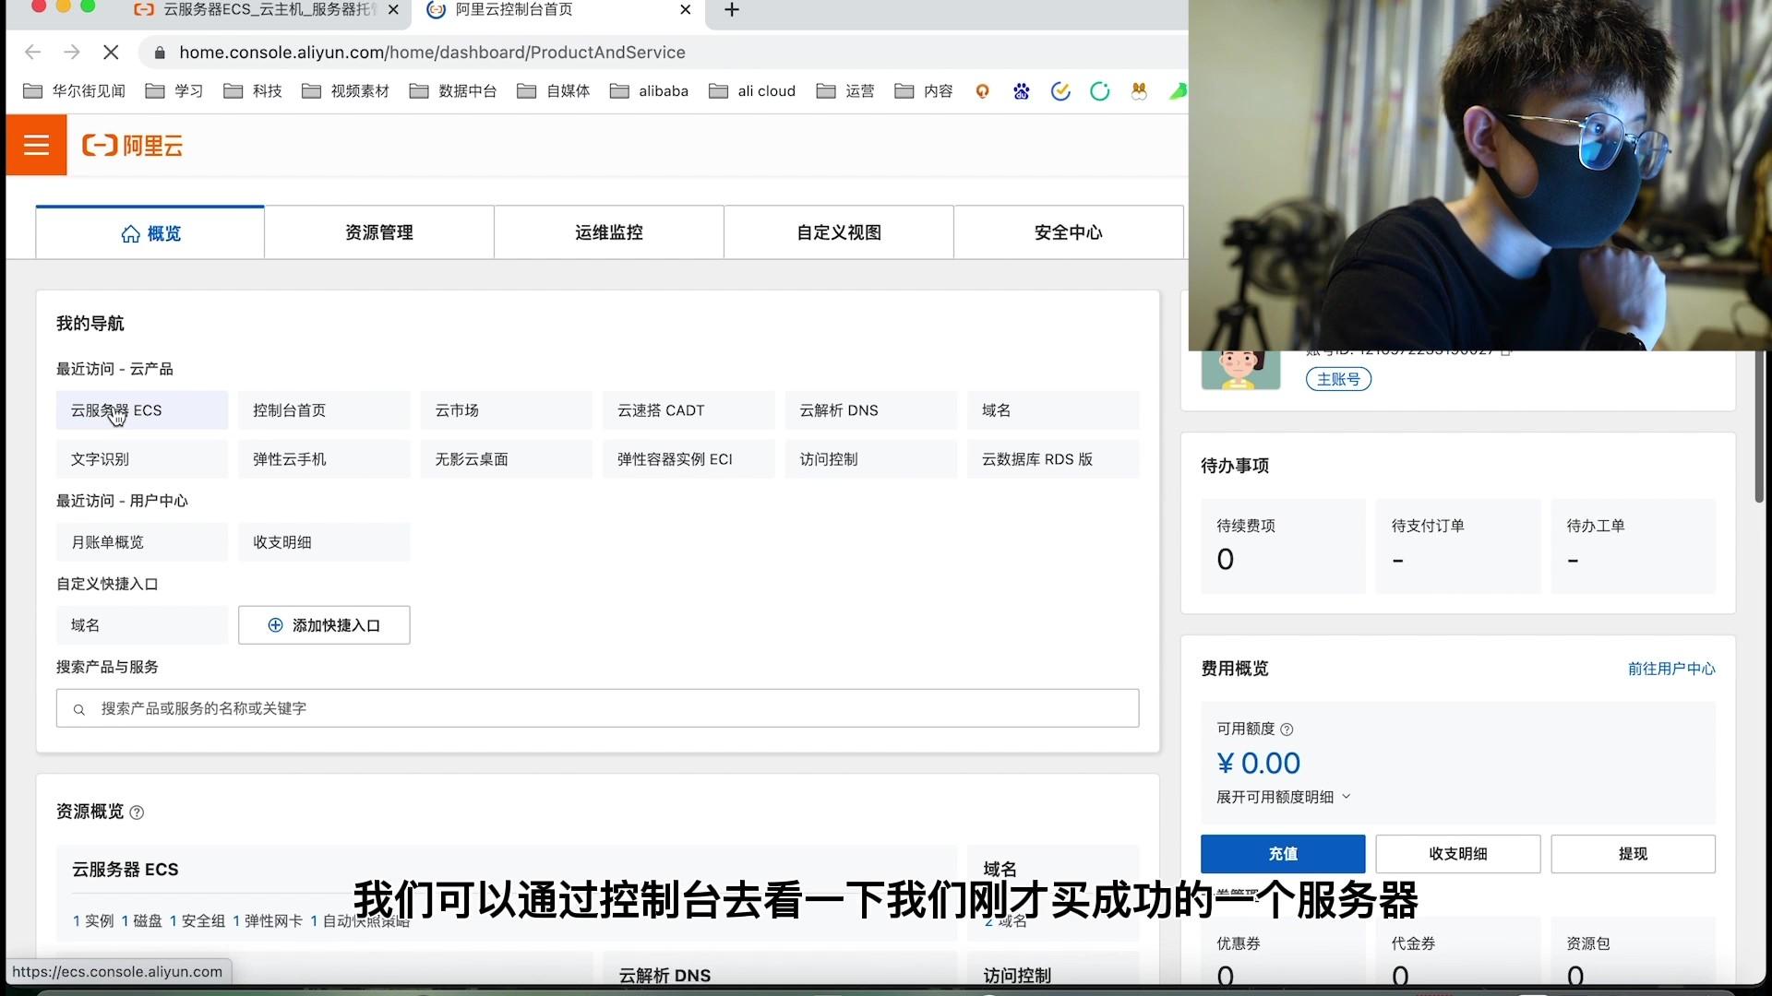1772x996 pixels.
Task: Expand 展开可用额度明细 details
Action: [x=1284, y=798]
